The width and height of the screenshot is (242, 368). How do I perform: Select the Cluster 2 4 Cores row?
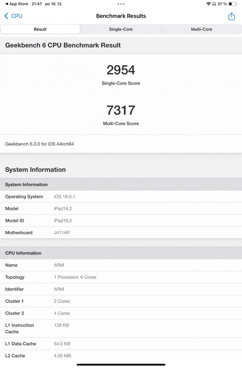[121, 313]
